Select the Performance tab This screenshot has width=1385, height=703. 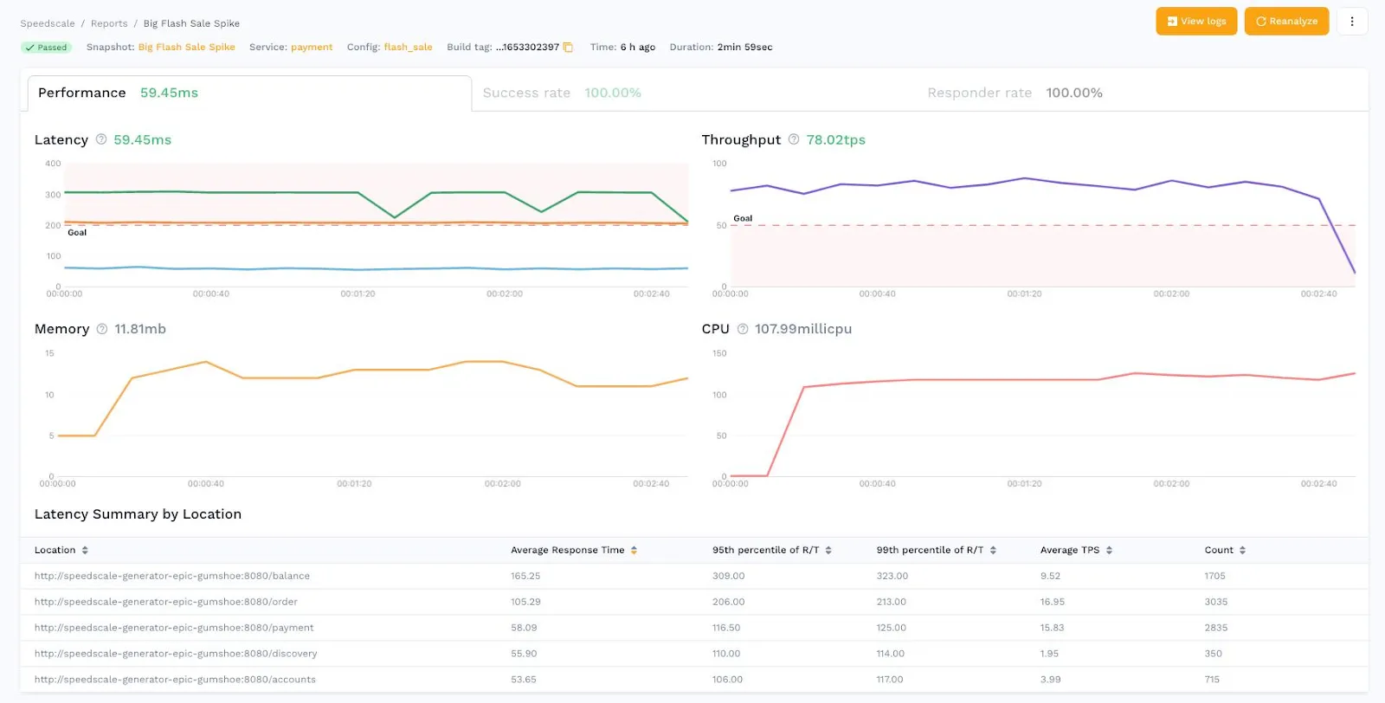point(118,93)
